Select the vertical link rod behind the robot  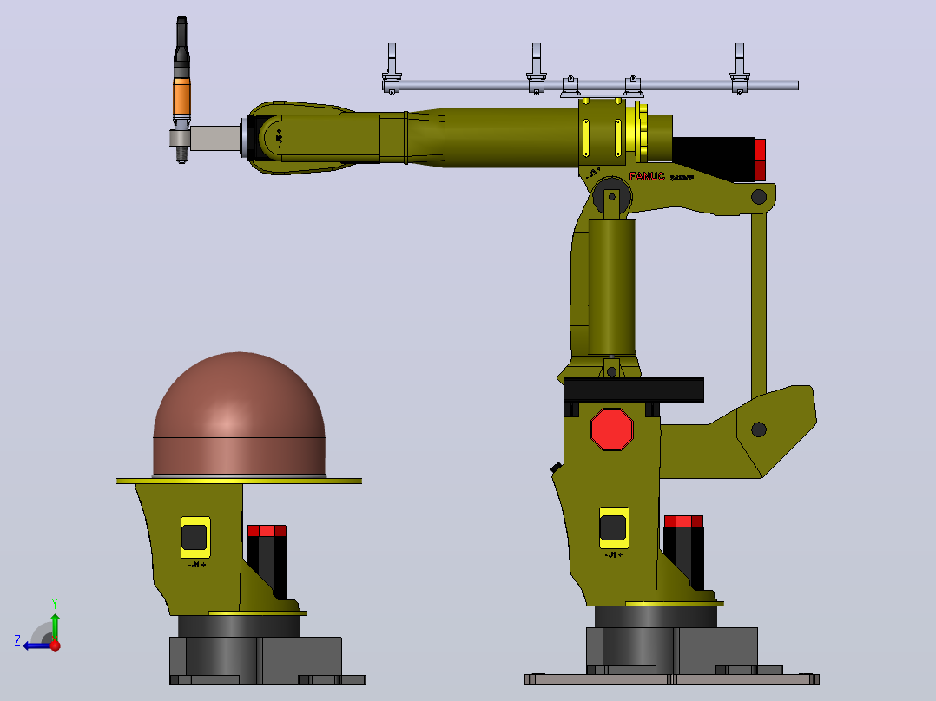pos(759,305)
